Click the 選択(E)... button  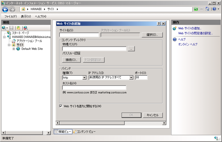152,35
